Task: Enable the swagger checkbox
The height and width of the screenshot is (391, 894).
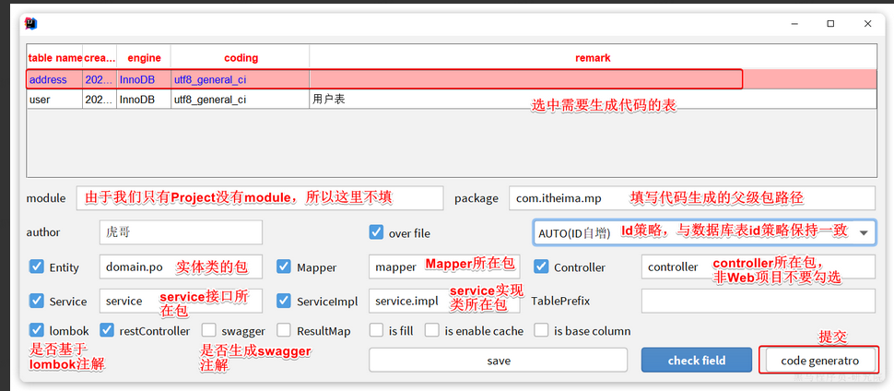Action: click(209, 330)
